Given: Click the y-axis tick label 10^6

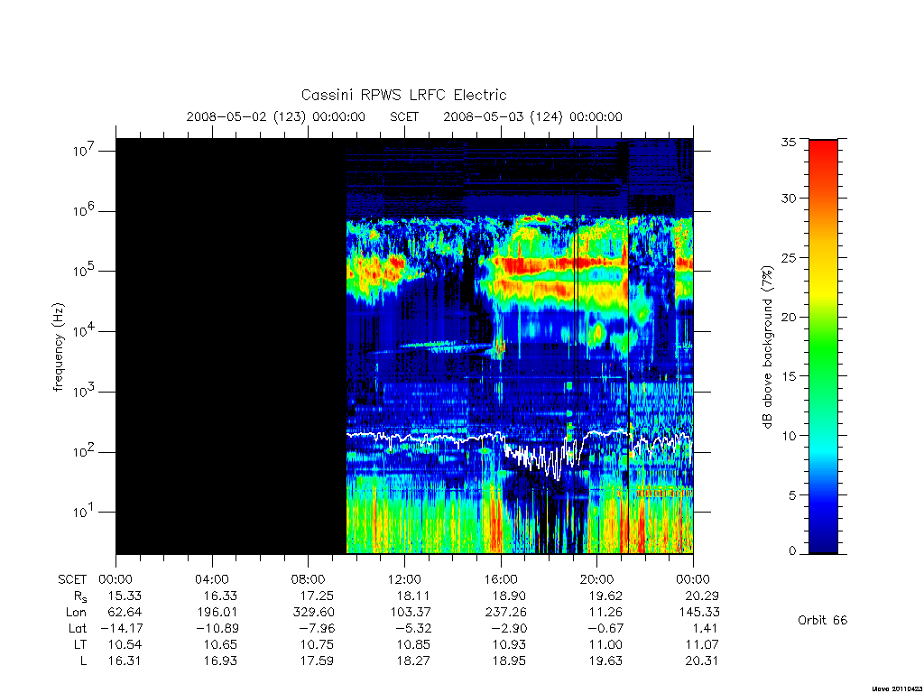Looking at the screenshot, I should click(84, 210).
